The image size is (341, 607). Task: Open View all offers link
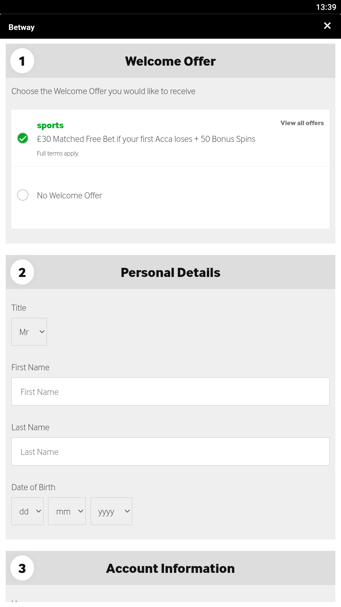click(302, 123)
